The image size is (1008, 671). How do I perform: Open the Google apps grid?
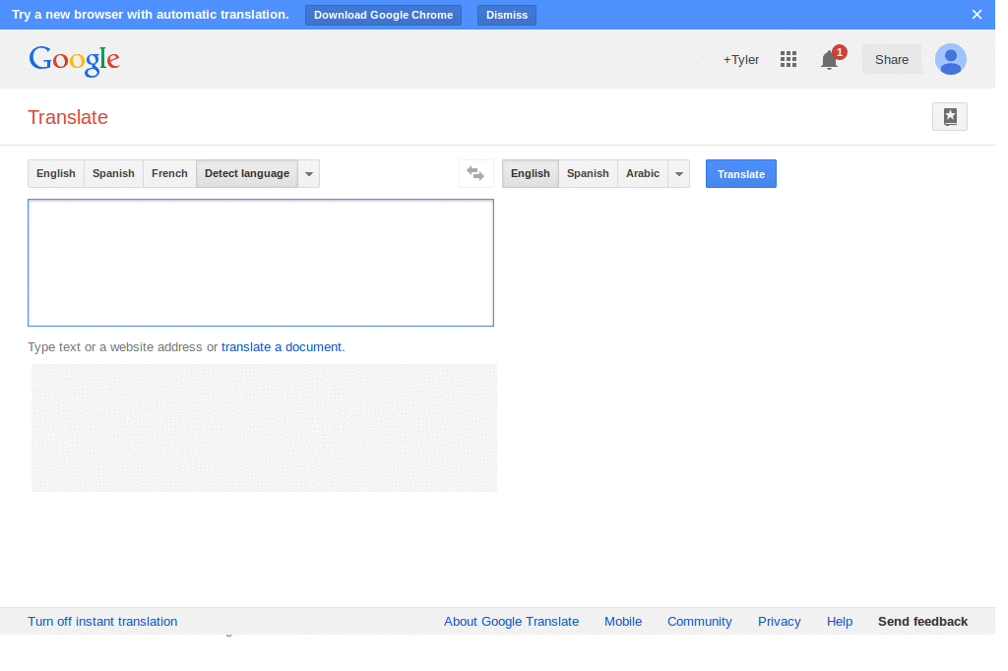click(x=788, y=59)
